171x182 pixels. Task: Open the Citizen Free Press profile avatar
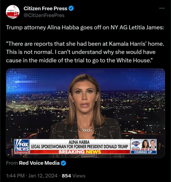(13, 12)
